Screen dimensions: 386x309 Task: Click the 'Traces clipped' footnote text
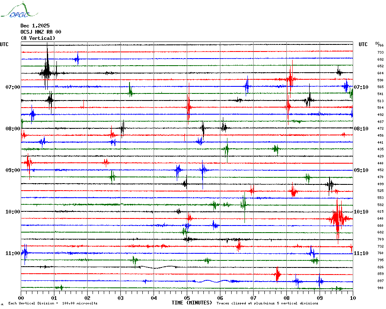(267, 303)
